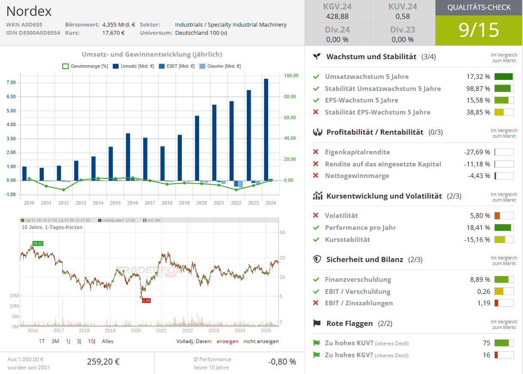Viewport: 523px width, 374px height.
Task: Toggle the Gewinnmarge [%] legend entry
Action: [x=85, y=66]
